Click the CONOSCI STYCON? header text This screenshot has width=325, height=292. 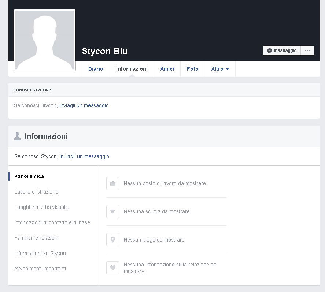(x=32, y=90)
